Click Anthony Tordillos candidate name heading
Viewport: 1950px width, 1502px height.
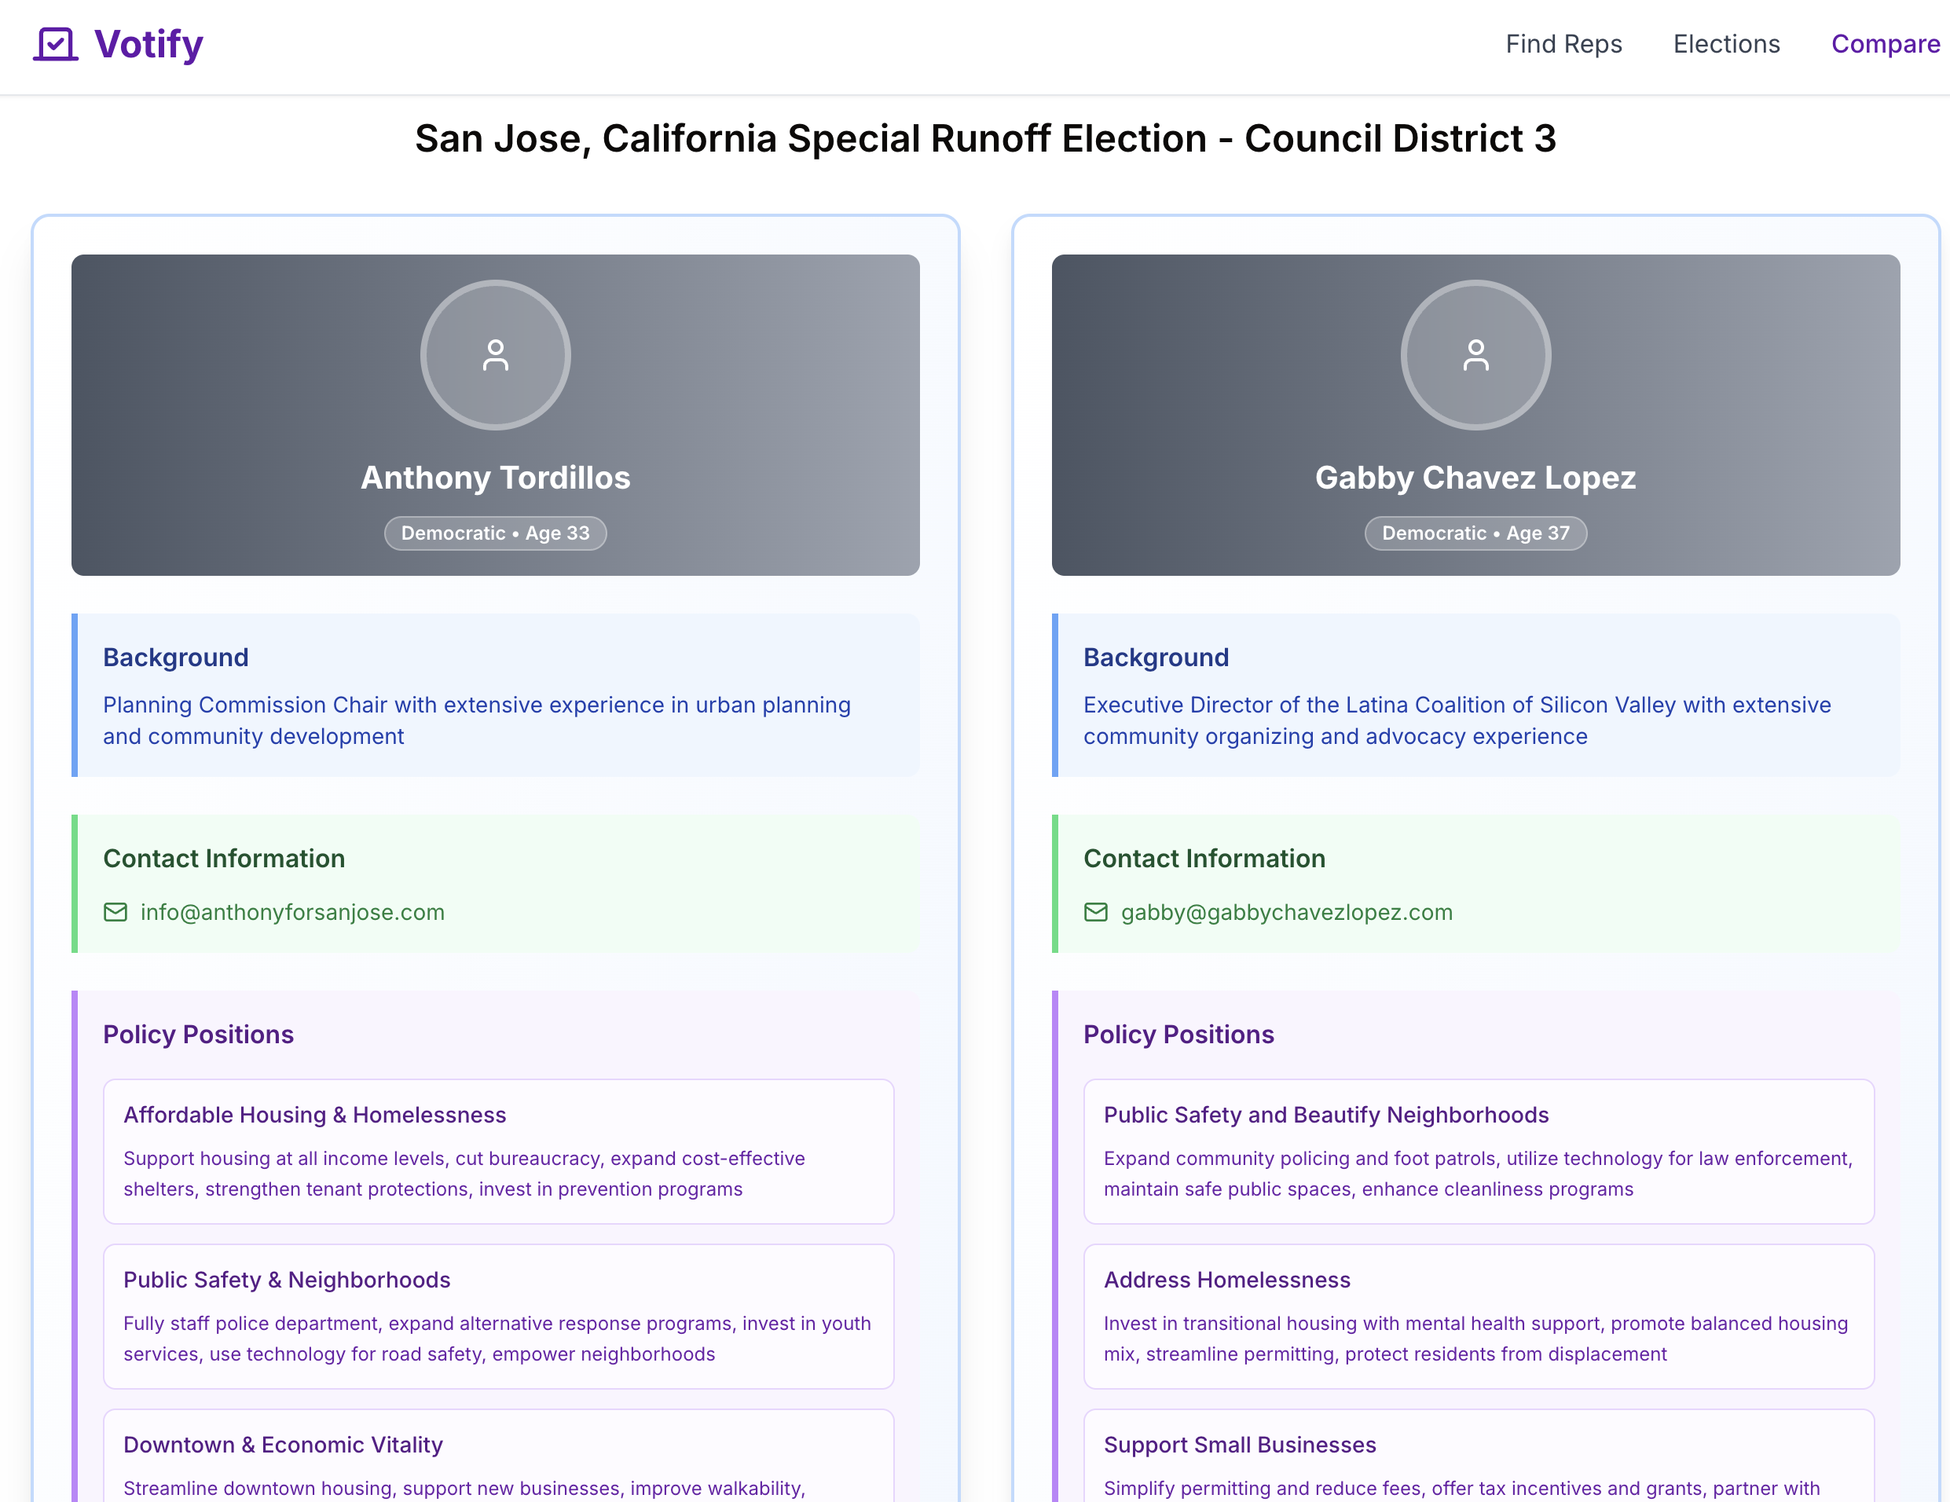(496, 478)
